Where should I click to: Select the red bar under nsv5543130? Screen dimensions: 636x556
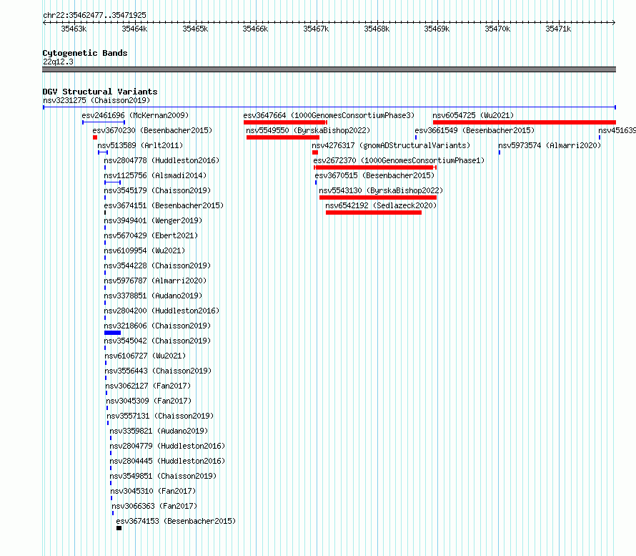378,197
